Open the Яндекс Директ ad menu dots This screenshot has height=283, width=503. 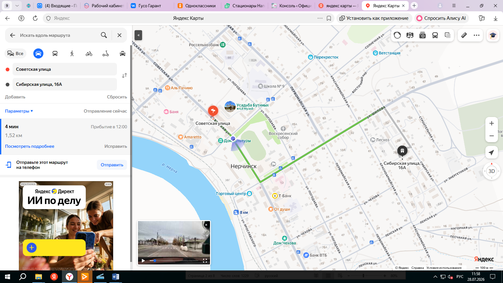coord(108,184)
